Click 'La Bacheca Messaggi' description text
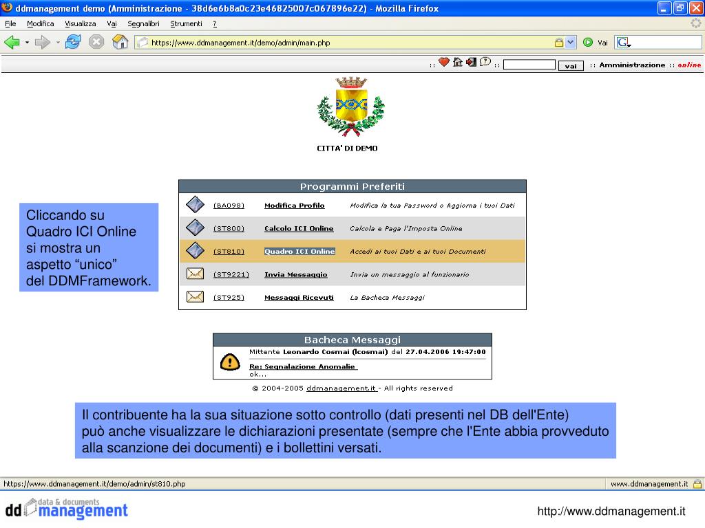The image size is (705, 528). pyautogui.click(x=387, y=297)
